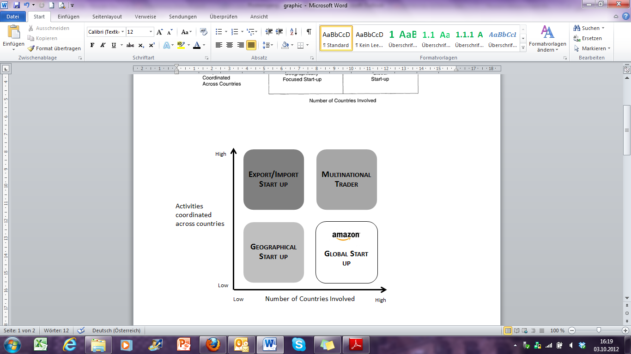Switch to Seitenlayout tab
Screen dimensions: 631x354
click(x=107, y=17)
